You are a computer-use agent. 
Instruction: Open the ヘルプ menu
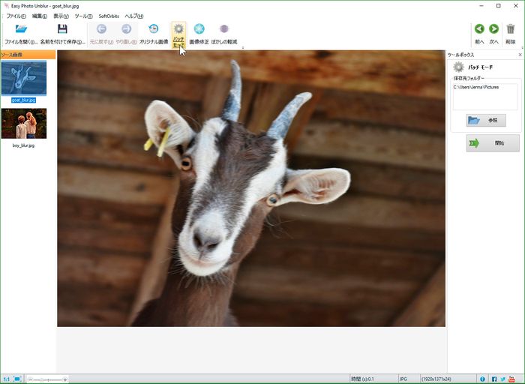134,16
